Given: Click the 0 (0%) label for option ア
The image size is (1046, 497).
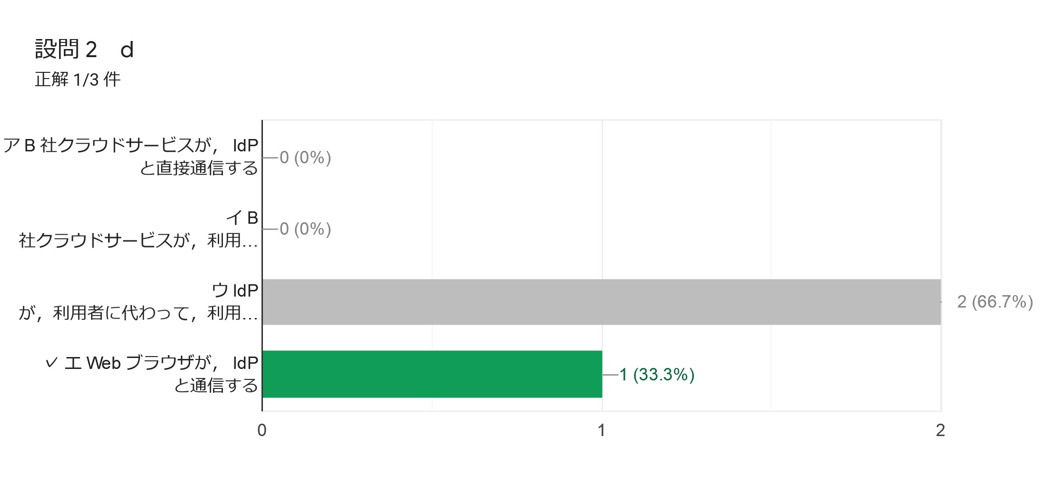Looking at the screenshot, I should pos(305,158).
